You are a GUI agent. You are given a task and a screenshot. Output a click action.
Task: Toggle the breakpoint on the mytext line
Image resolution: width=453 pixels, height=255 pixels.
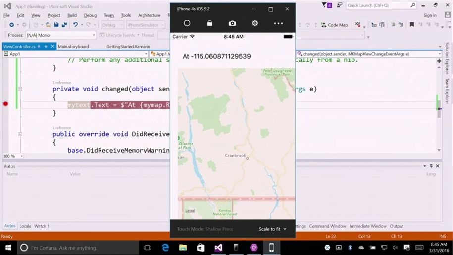point(5,104)
